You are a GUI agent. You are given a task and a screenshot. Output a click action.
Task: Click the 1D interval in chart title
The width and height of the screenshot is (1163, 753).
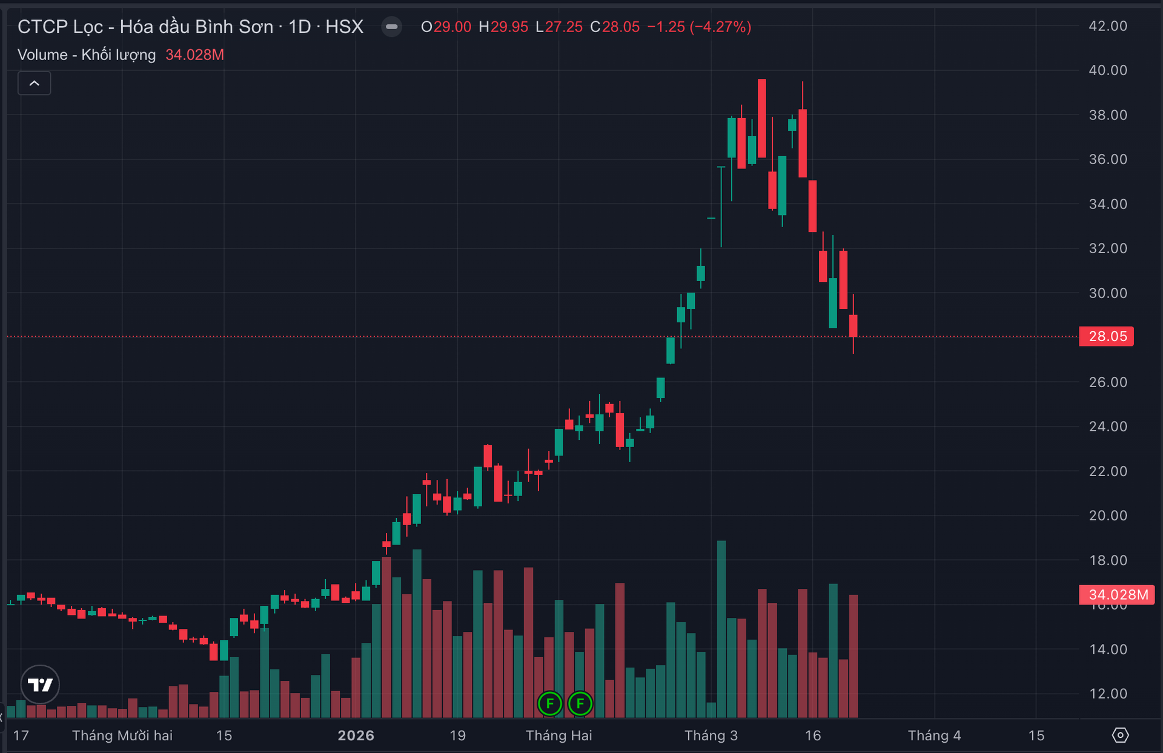299,27
